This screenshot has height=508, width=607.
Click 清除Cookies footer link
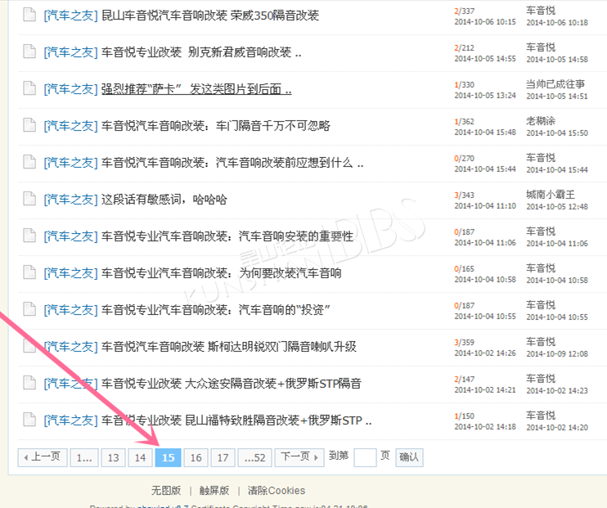(x=277, y=491)
